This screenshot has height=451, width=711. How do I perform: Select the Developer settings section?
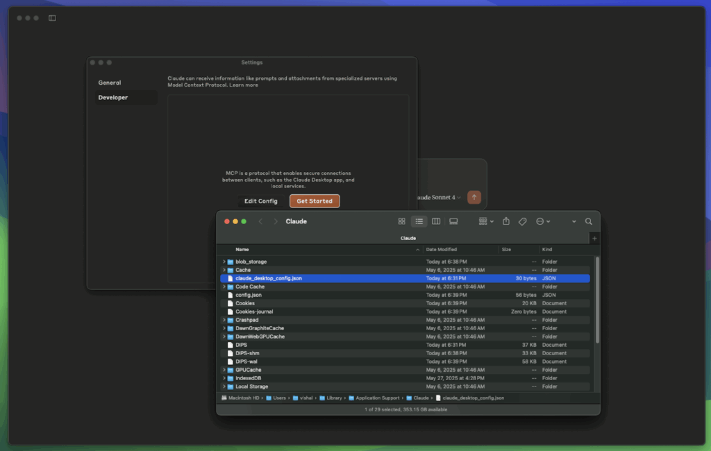(126, 97)
